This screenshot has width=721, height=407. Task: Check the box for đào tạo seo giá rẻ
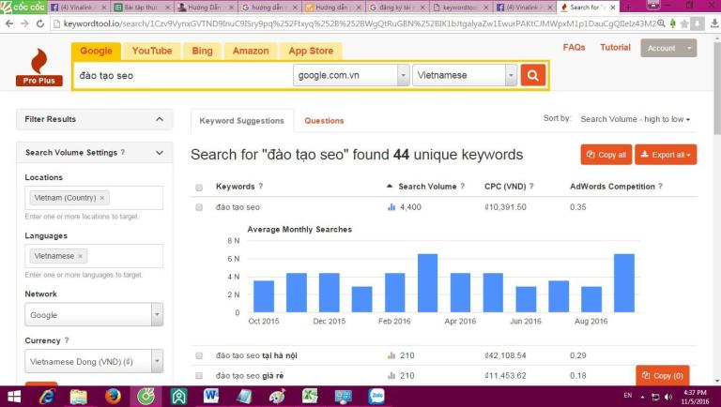point(199,376)
